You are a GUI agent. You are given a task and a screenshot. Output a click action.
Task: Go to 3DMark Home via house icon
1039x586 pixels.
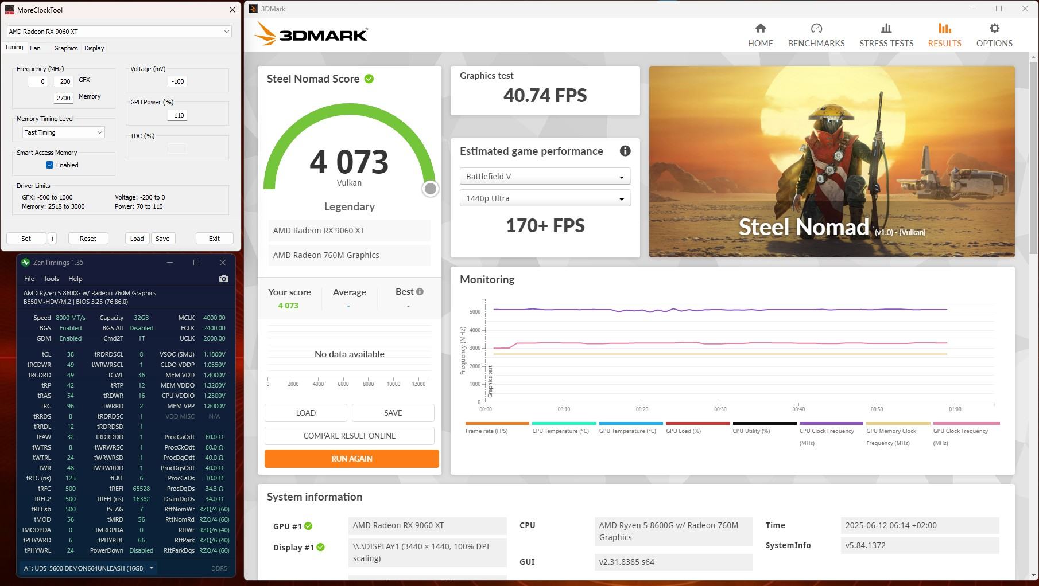click(x=760, y=28)
